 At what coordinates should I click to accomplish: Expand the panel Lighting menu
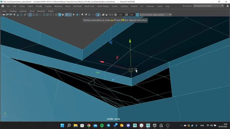[x=23, y=11]
